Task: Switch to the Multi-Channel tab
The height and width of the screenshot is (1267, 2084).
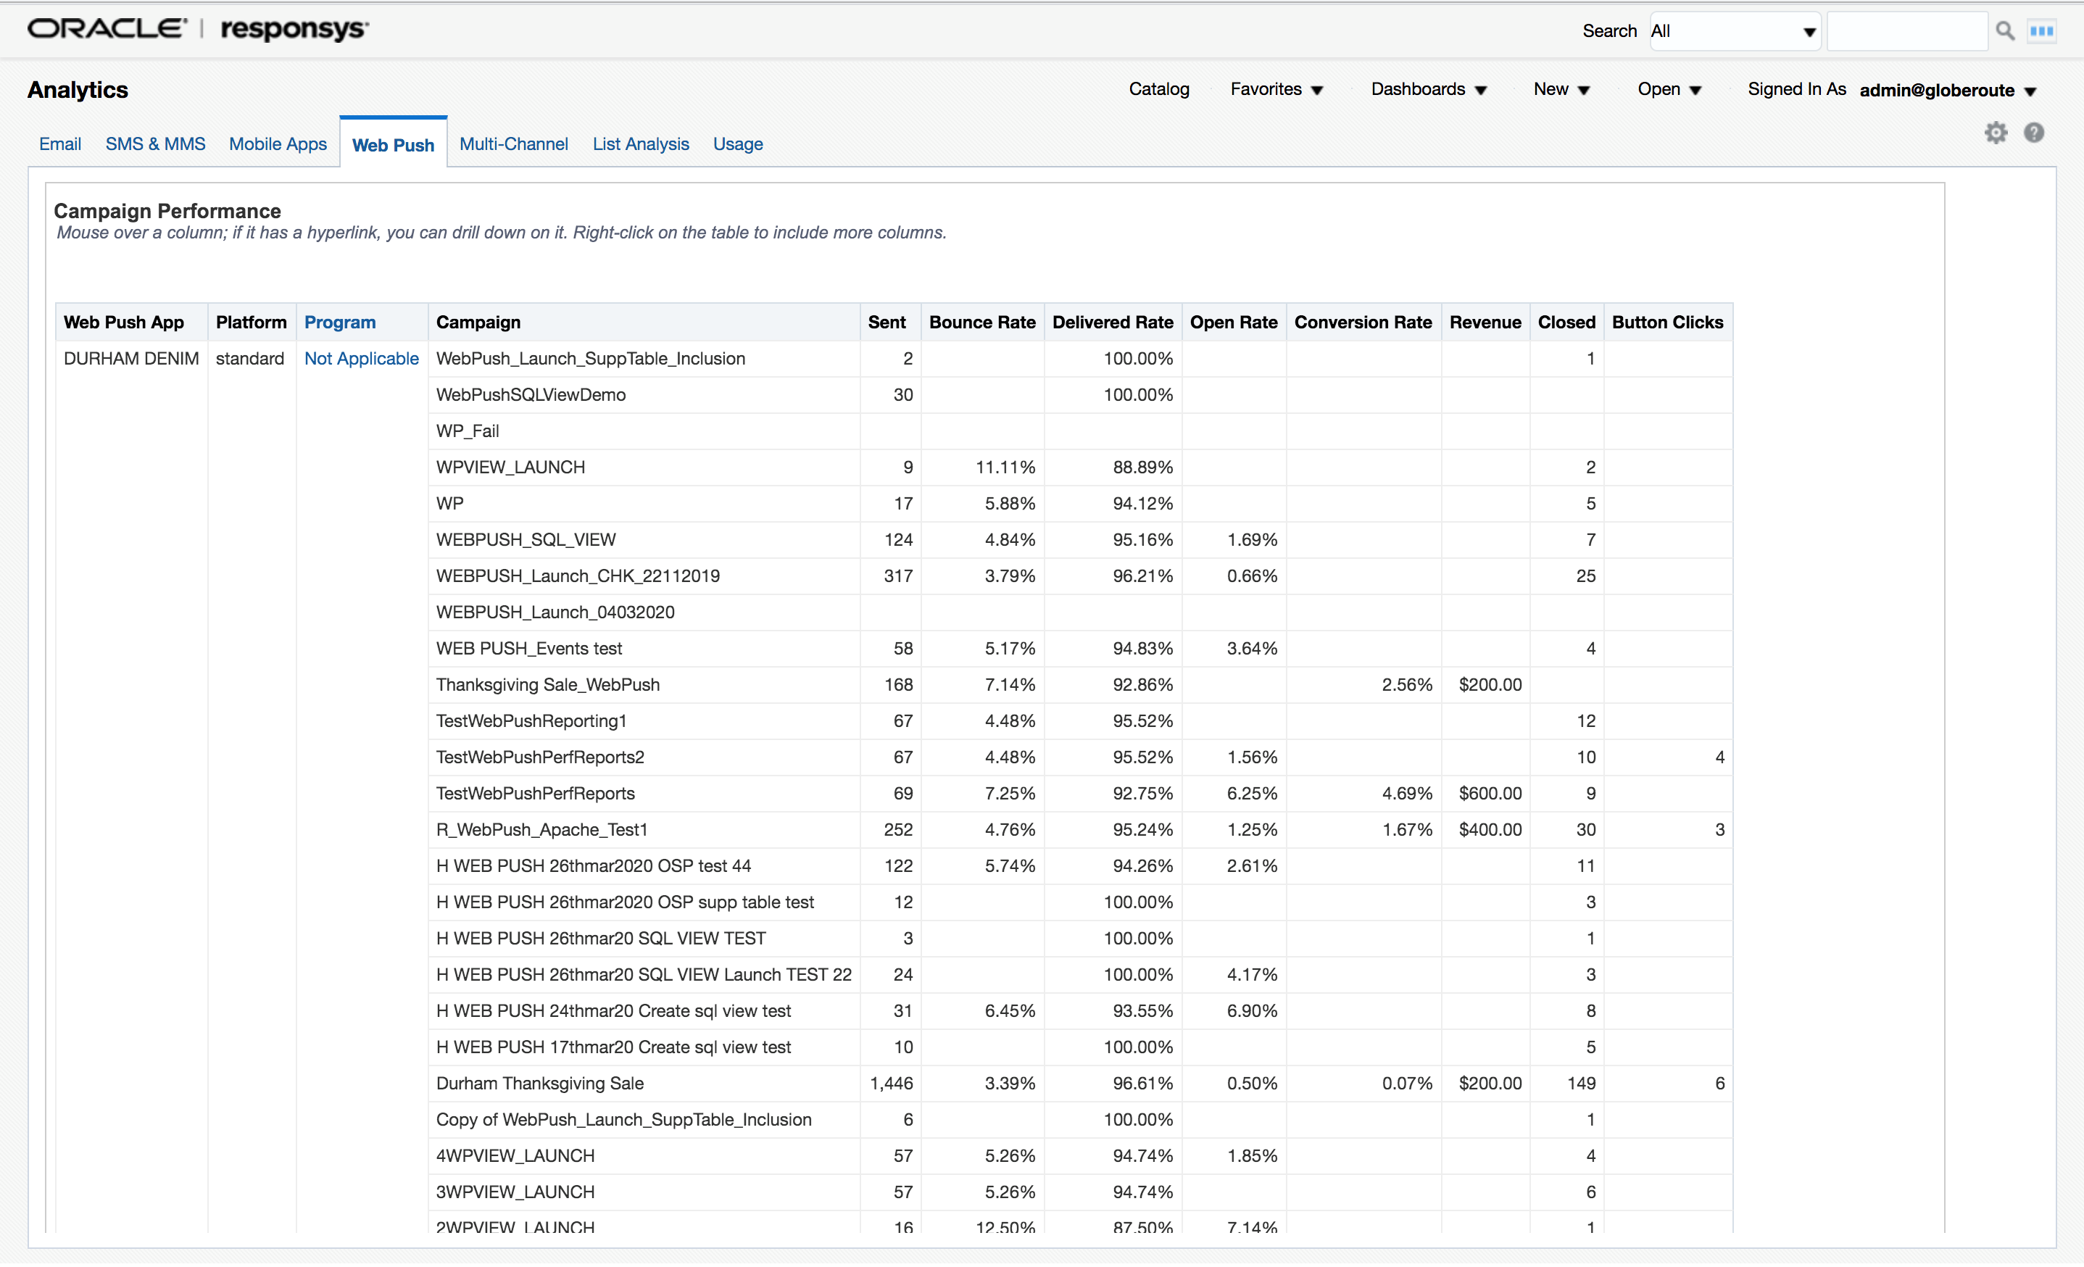Action: 513,144
